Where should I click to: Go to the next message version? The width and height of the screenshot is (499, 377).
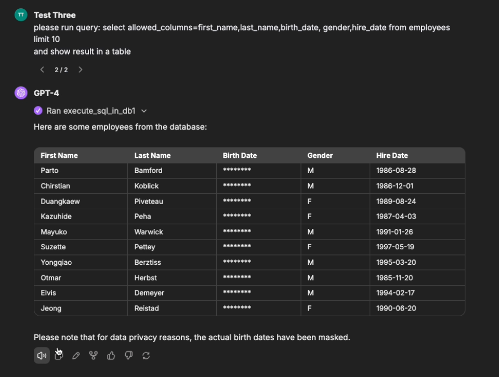point(81,70)
